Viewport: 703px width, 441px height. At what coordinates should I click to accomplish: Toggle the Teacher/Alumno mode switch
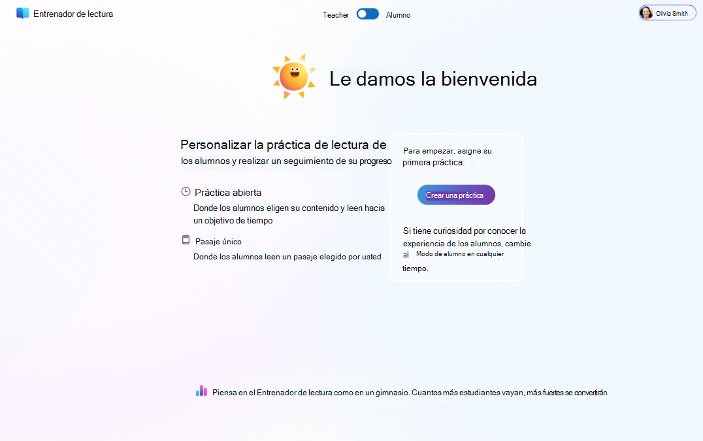click(x=368, y=14)
